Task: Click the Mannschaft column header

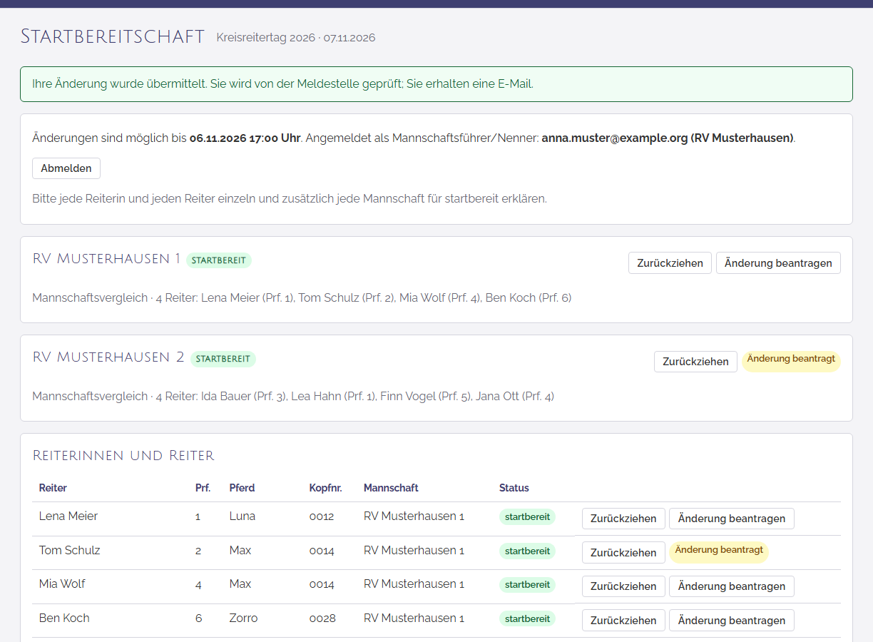Action: pos(391,488)
